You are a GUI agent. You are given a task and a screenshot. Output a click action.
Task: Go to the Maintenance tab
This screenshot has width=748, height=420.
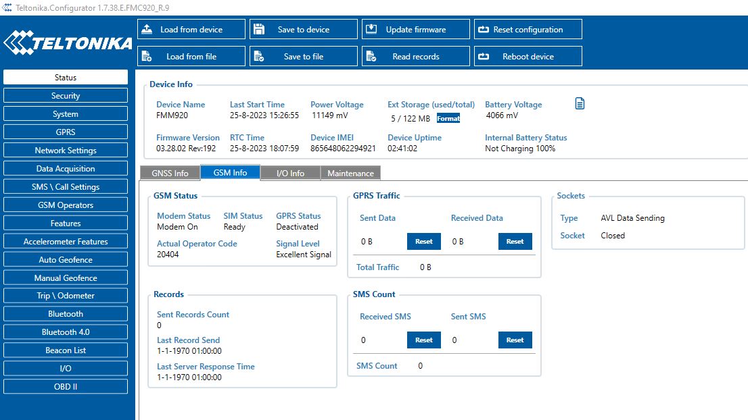click(x=350, y=174)
